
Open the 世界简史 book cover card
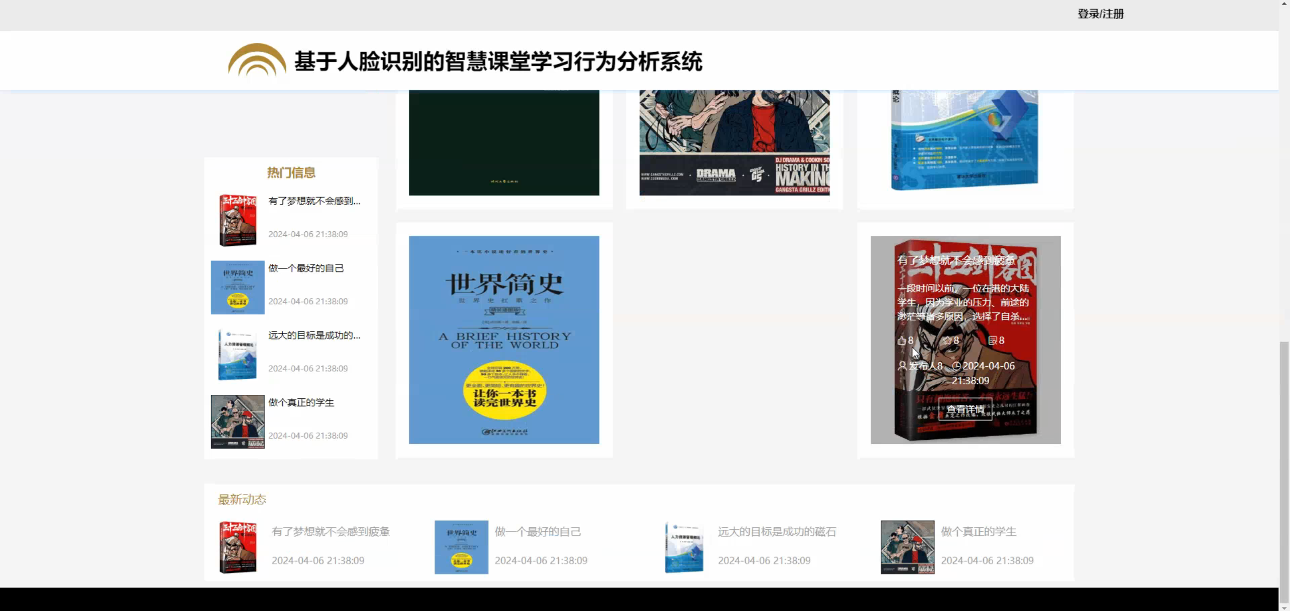pyautogui.click(x=504, y=340)
